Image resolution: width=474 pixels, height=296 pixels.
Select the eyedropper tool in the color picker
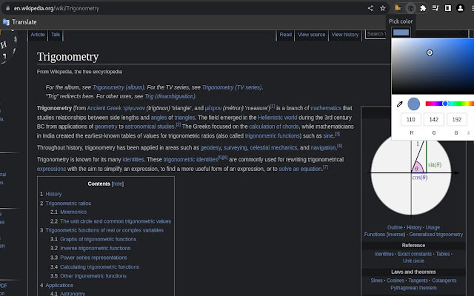(400, 104)
